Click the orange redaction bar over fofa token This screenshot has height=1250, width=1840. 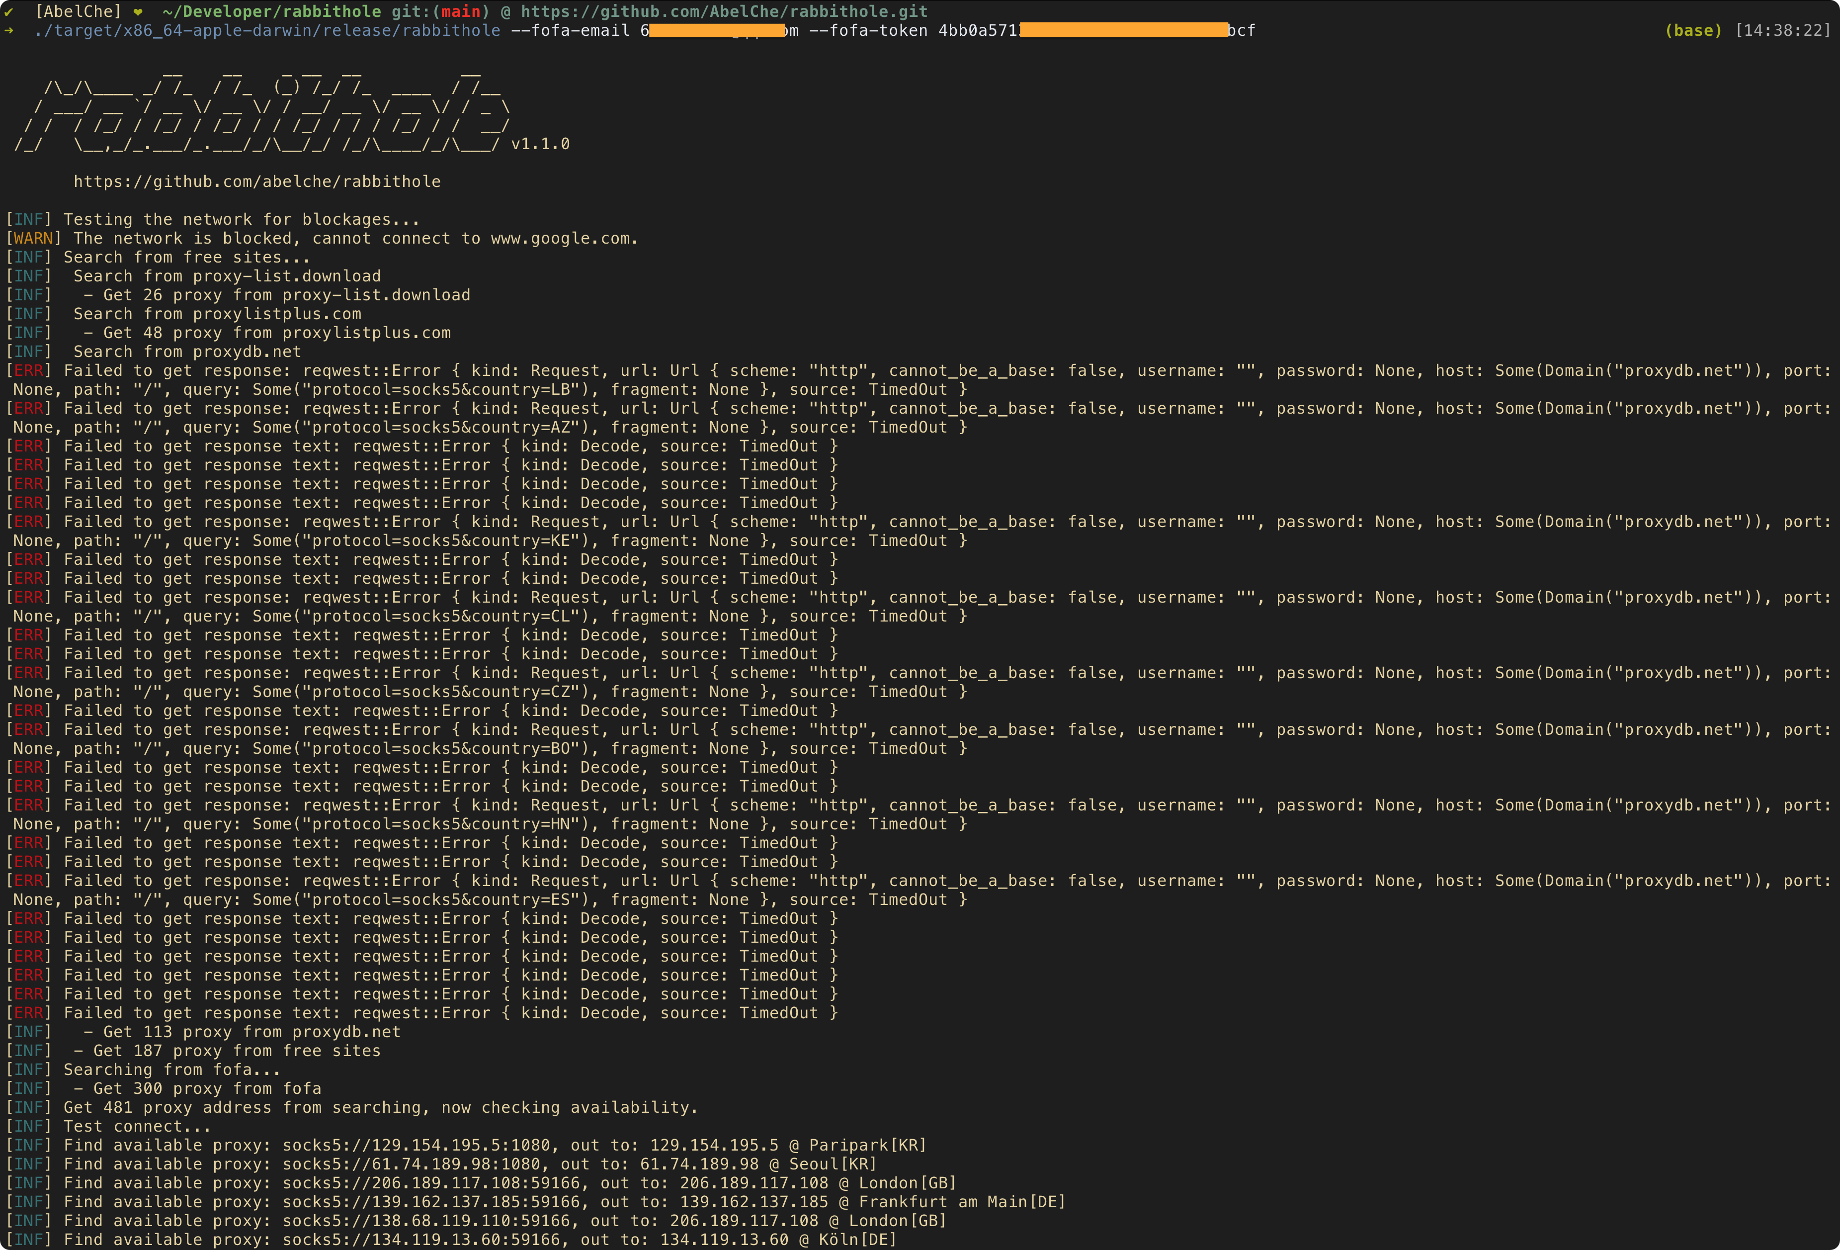click(x=1123, y=30)
